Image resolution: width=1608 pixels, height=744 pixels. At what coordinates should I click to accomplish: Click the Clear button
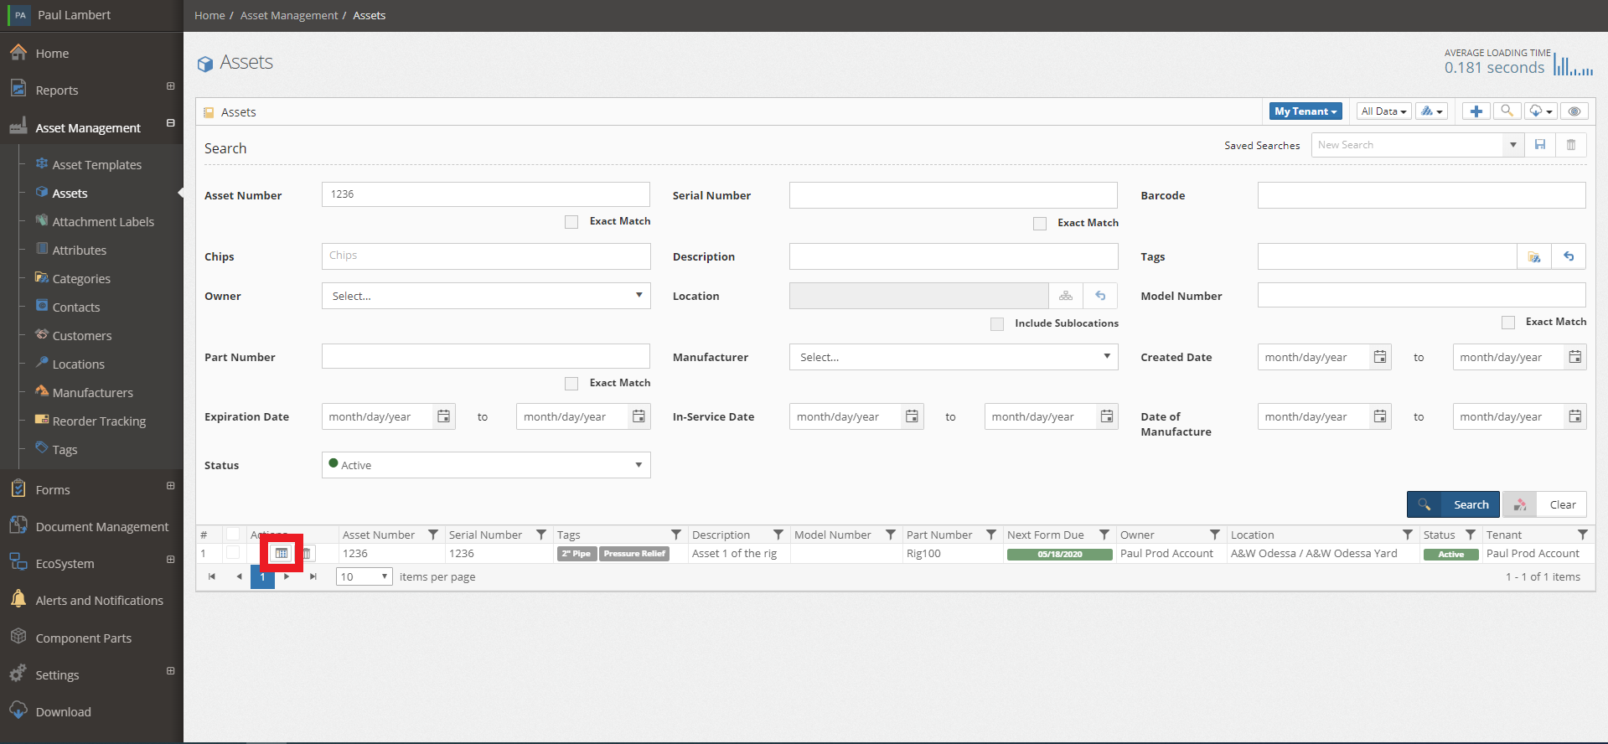1544,504
